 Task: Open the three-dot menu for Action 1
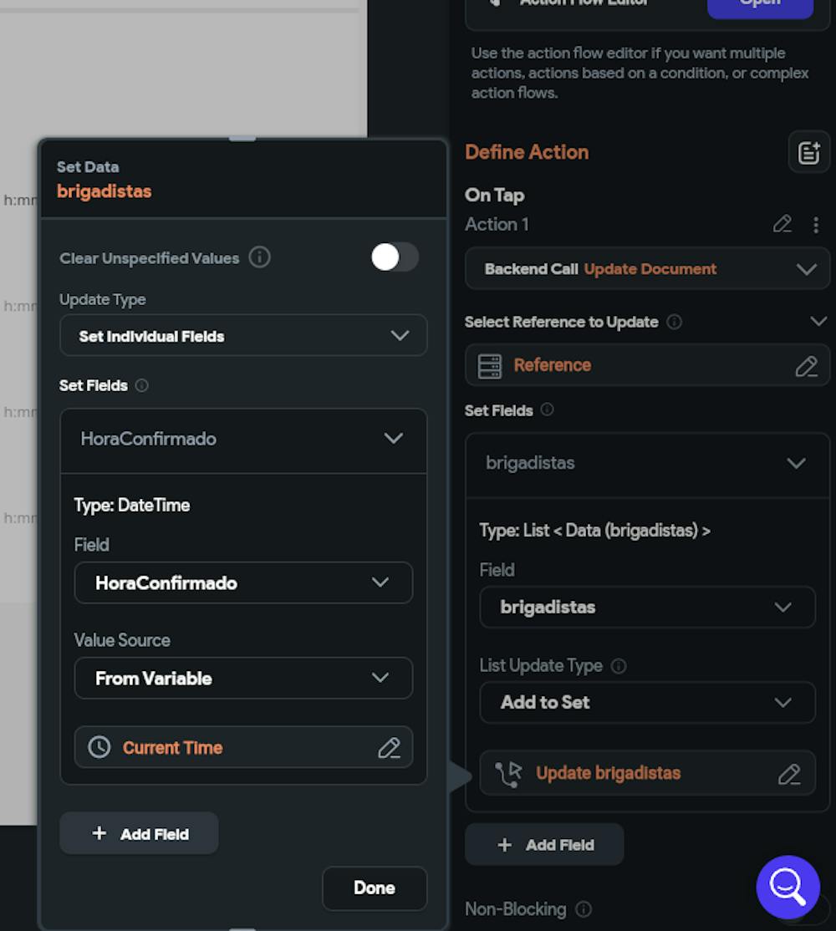pyautogui.click(x=815, y=224)
